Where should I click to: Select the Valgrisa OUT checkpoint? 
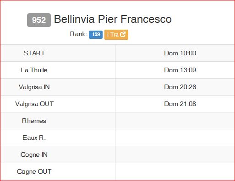(x=34, y=104)
